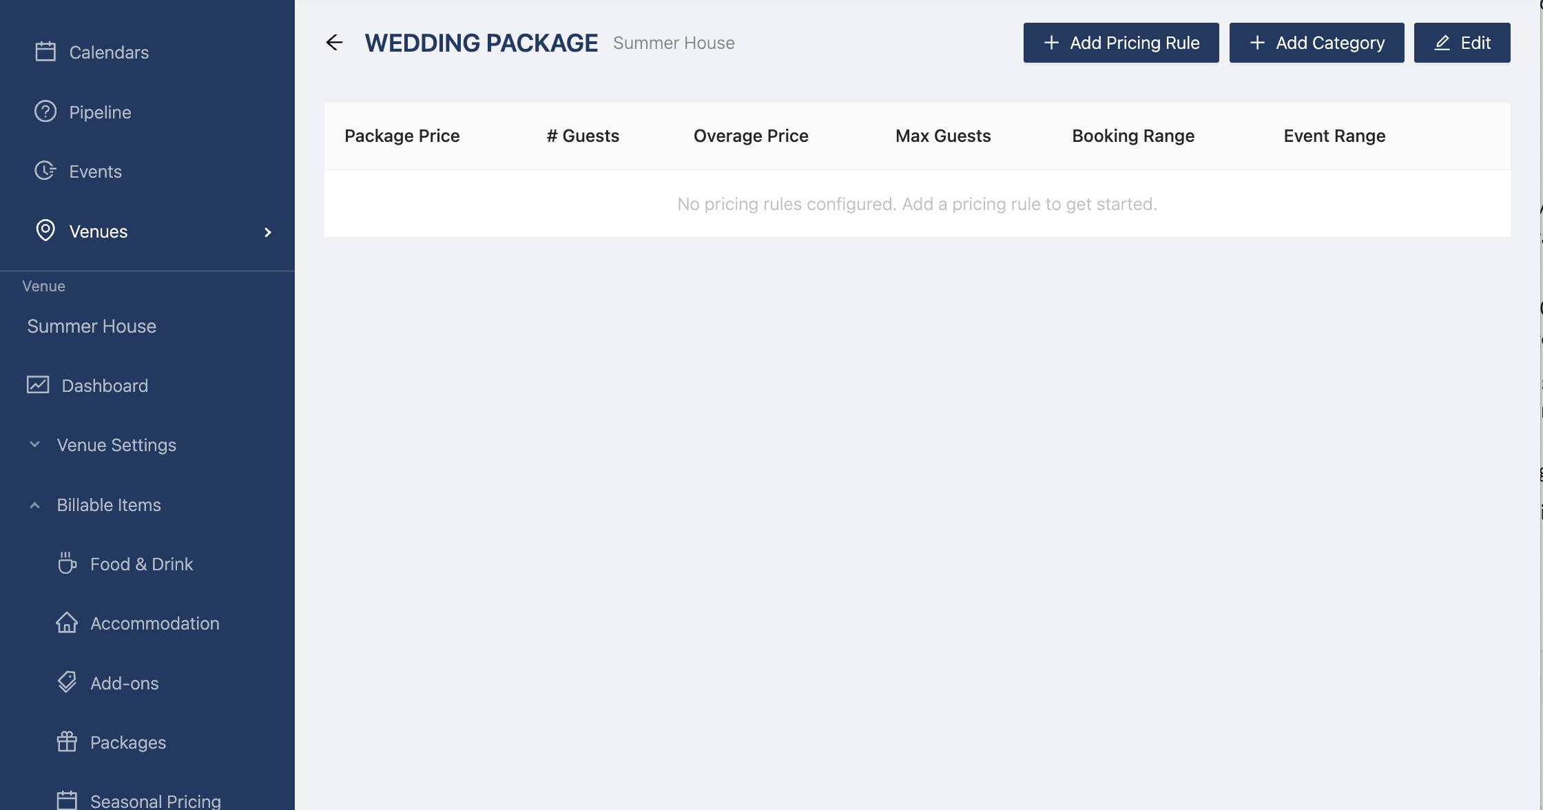Viewport: 1543px width, 810px height.
Task: Click the Calendars calendar icon
Action: click(x=45, y=52)
